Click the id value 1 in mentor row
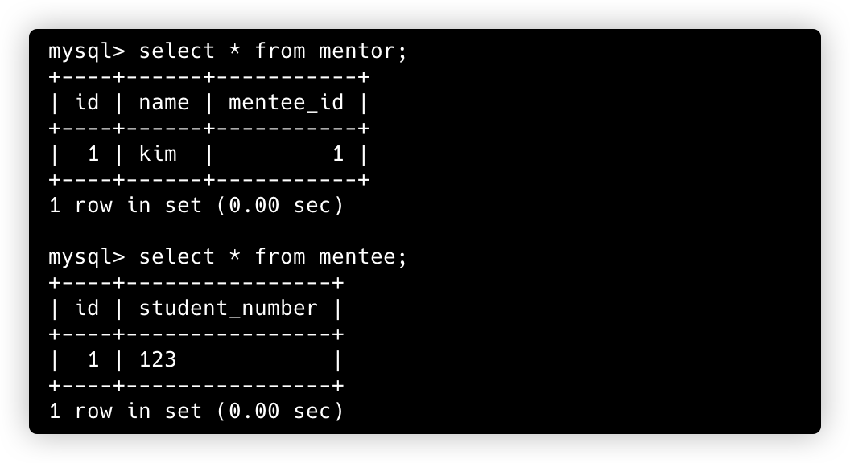The height and width of the screenshot is (463, 850). click(x=93, y=154)
